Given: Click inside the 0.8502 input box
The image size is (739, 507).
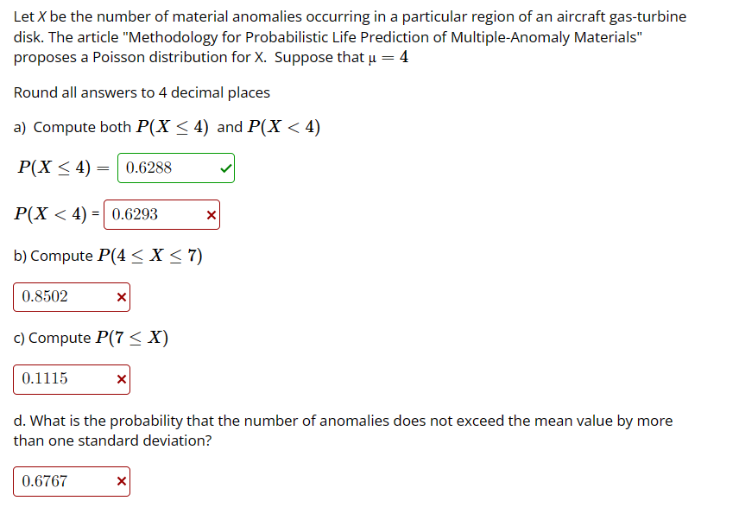Looking at the screenshot, I should (60, 296).
